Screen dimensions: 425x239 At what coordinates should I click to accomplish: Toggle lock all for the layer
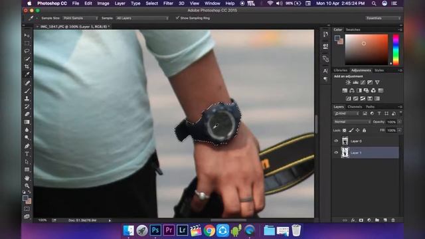point(365,130)
